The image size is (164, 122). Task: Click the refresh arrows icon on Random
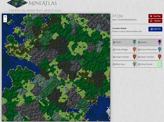click(151, 21)
